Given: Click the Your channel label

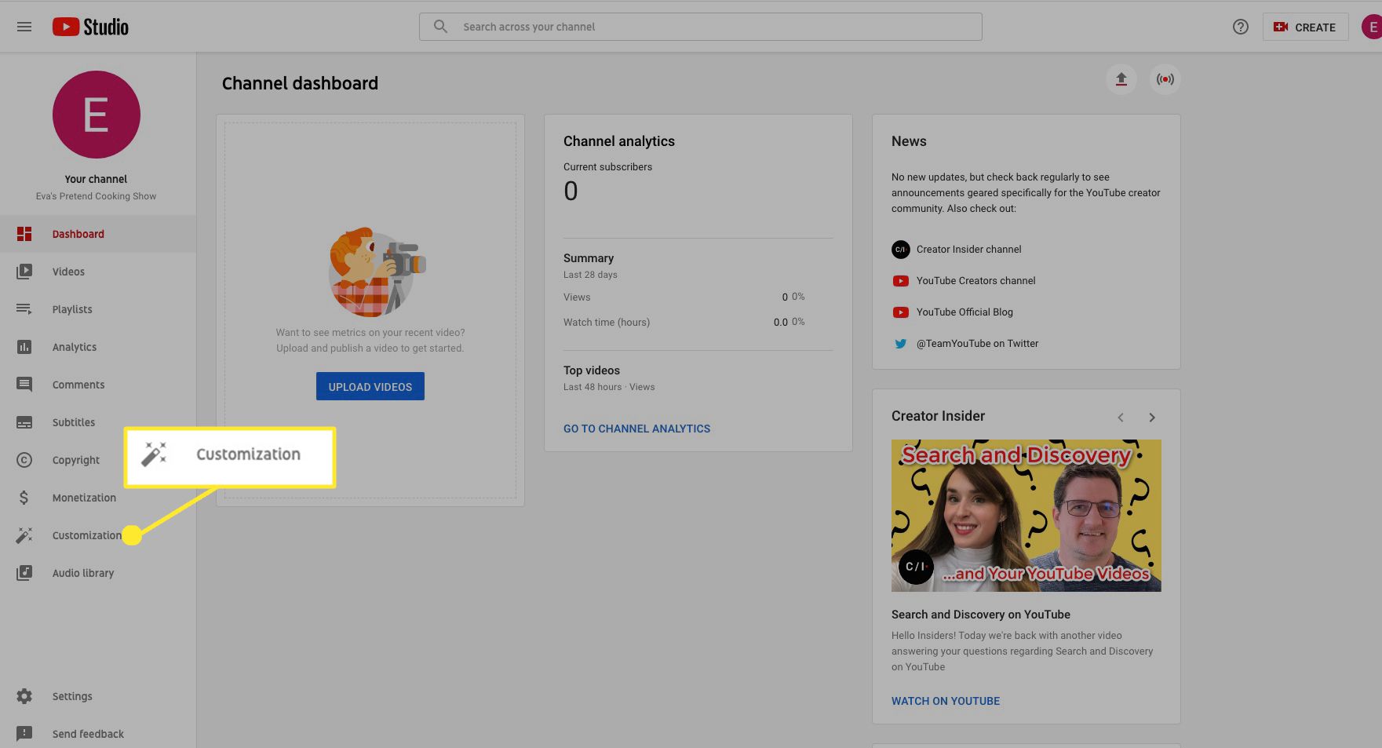Looking at the screenshot, I should 96,179.
